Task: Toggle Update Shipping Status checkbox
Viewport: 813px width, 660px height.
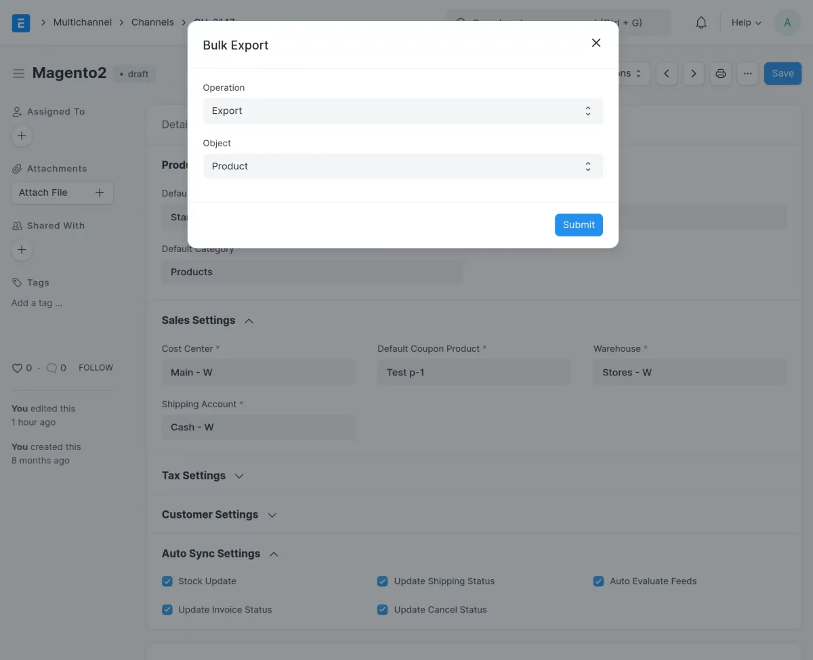Action: pyautogui.click(x=383, y=581)
